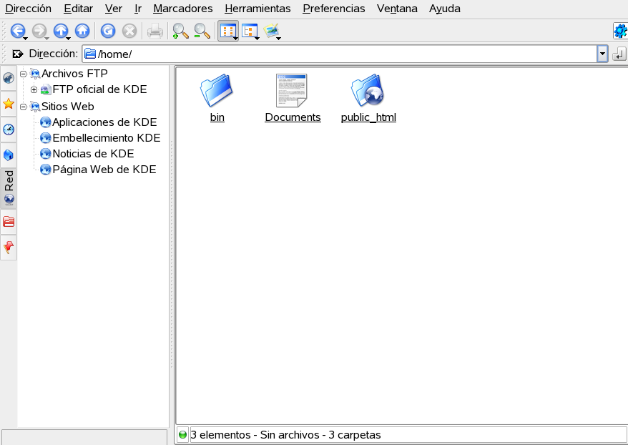This screenshot has width=628, height=445.
Task: Open the address history dropdown
Action: click(x=602, y=54)
